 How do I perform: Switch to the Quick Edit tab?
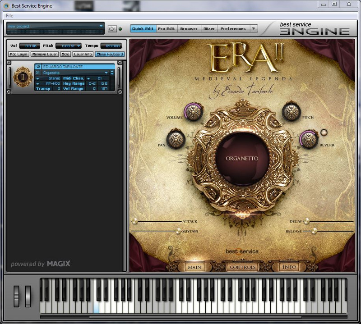[x=143, y=29]
